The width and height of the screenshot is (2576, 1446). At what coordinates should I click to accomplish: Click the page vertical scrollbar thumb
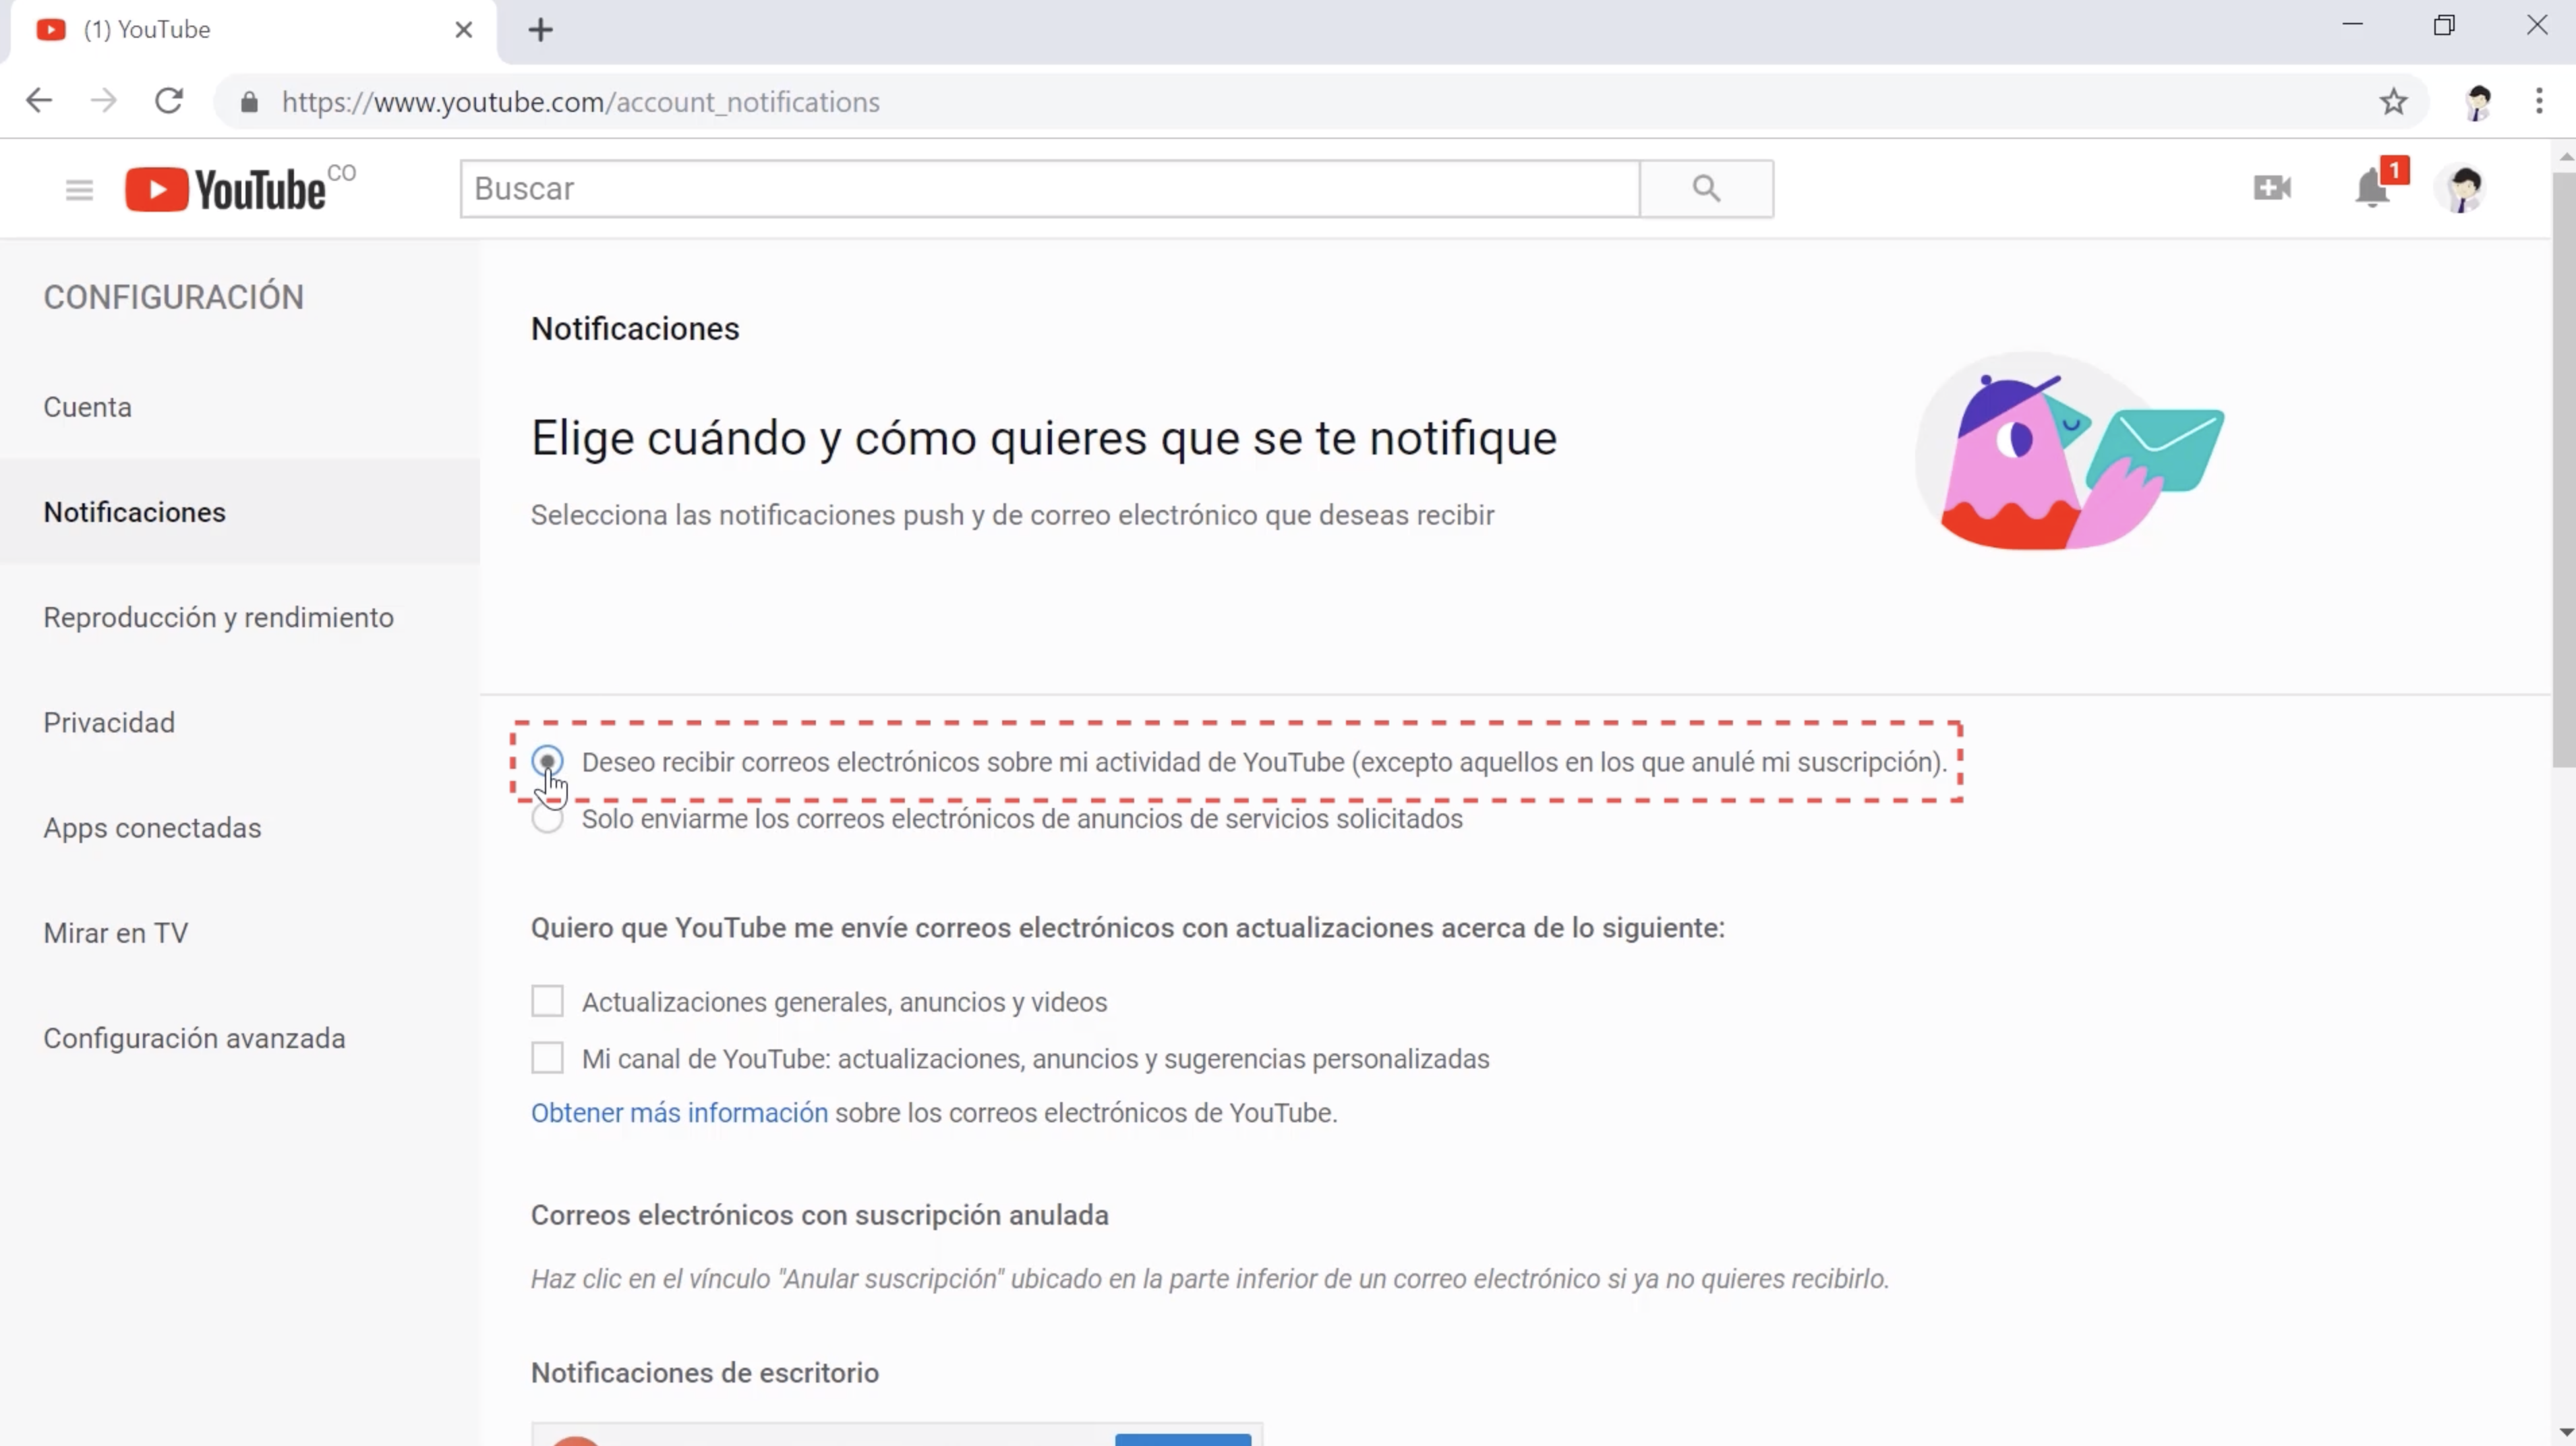[x=2563, y=470]
